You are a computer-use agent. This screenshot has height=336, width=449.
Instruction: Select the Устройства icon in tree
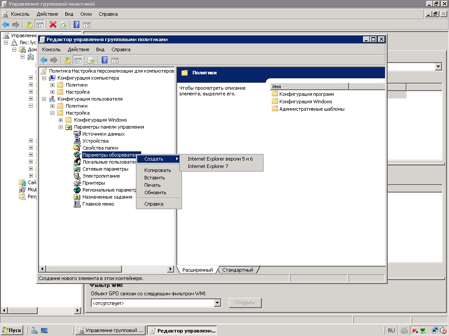coord(77,141)
